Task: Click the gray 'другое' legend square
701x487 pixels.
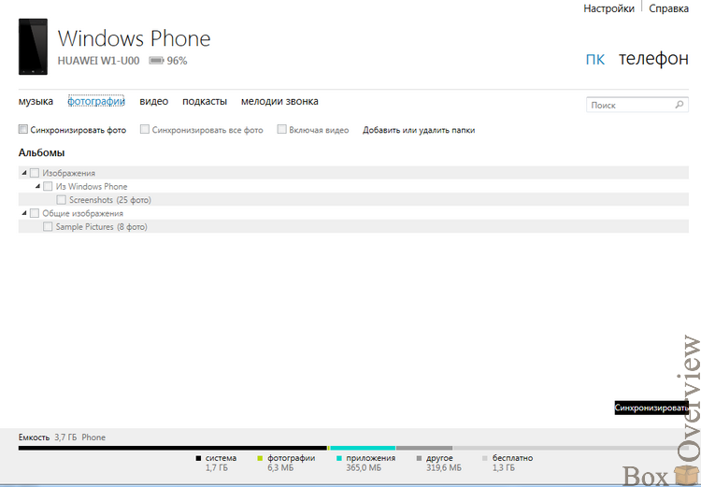Action: 419,458
